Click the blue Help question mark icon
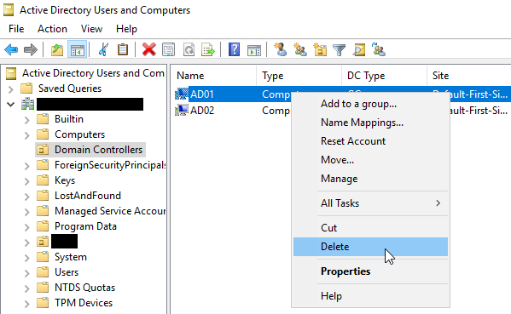The image size is (511, 314). [234, 49]
